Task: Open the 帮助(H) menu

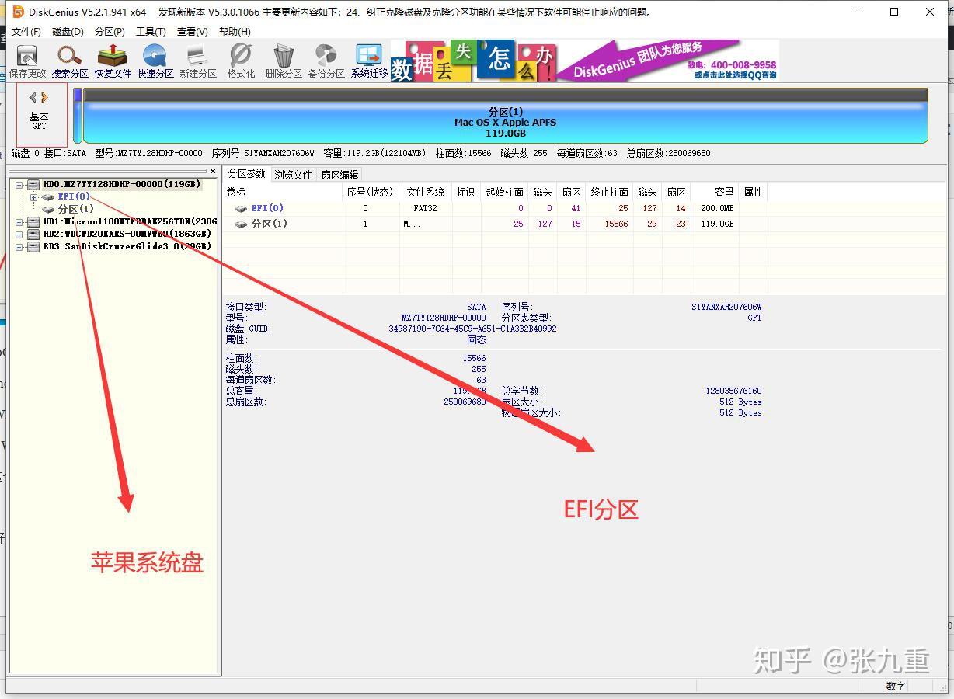Action: pyautogui.click(x=235, y=32)
